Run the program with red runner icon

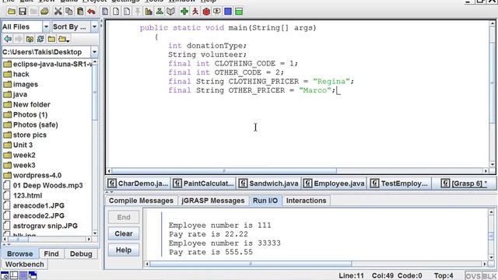pos(195,12)
